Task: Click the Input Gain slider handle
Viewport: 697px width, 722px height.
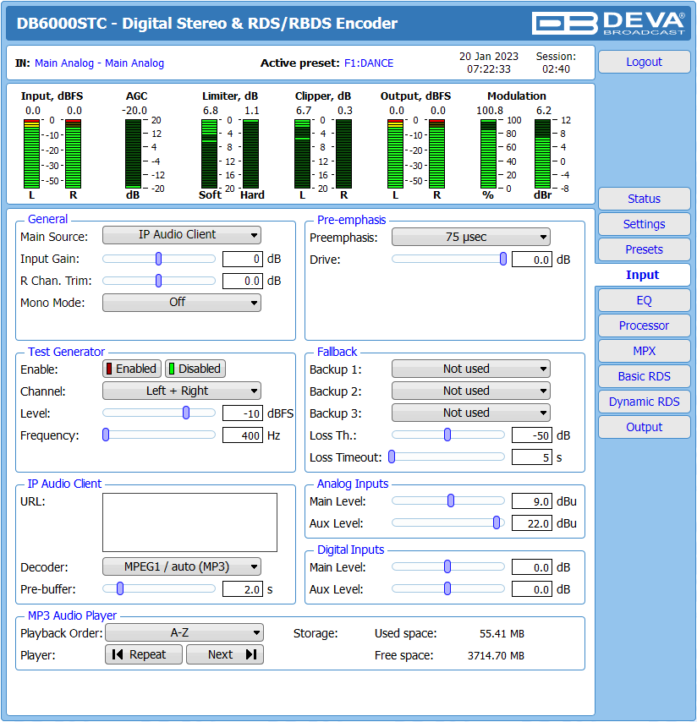Action: (158, 259)
